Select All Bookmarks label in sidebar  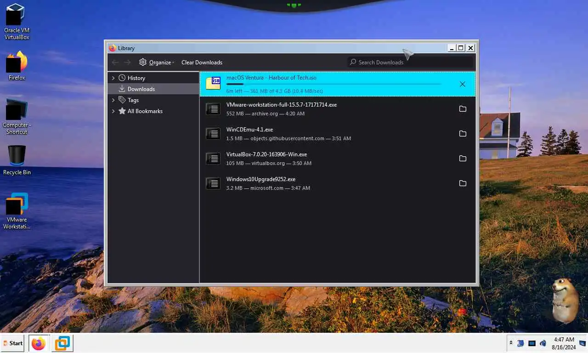pyautogui.click(x=145, y=111)
